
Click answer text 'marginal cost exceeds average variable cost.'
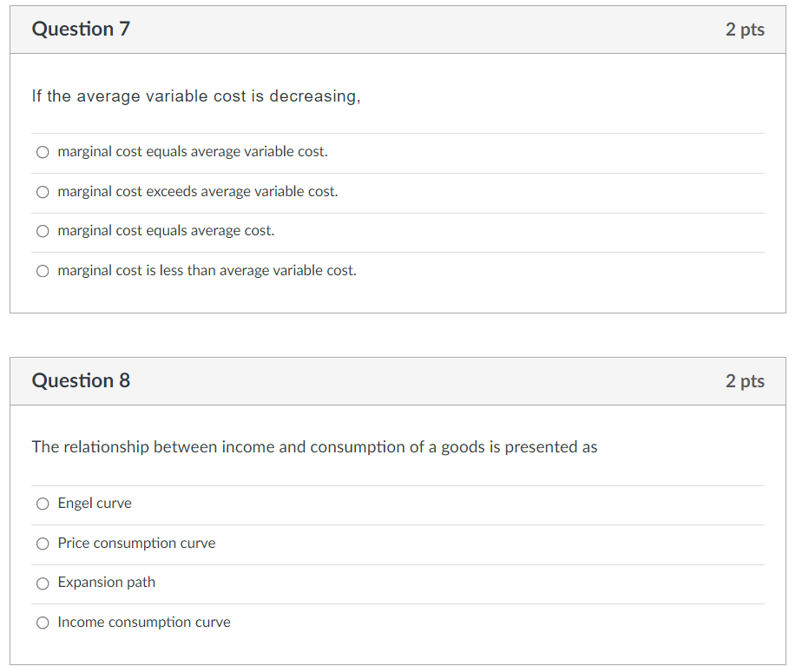[196, 192]
